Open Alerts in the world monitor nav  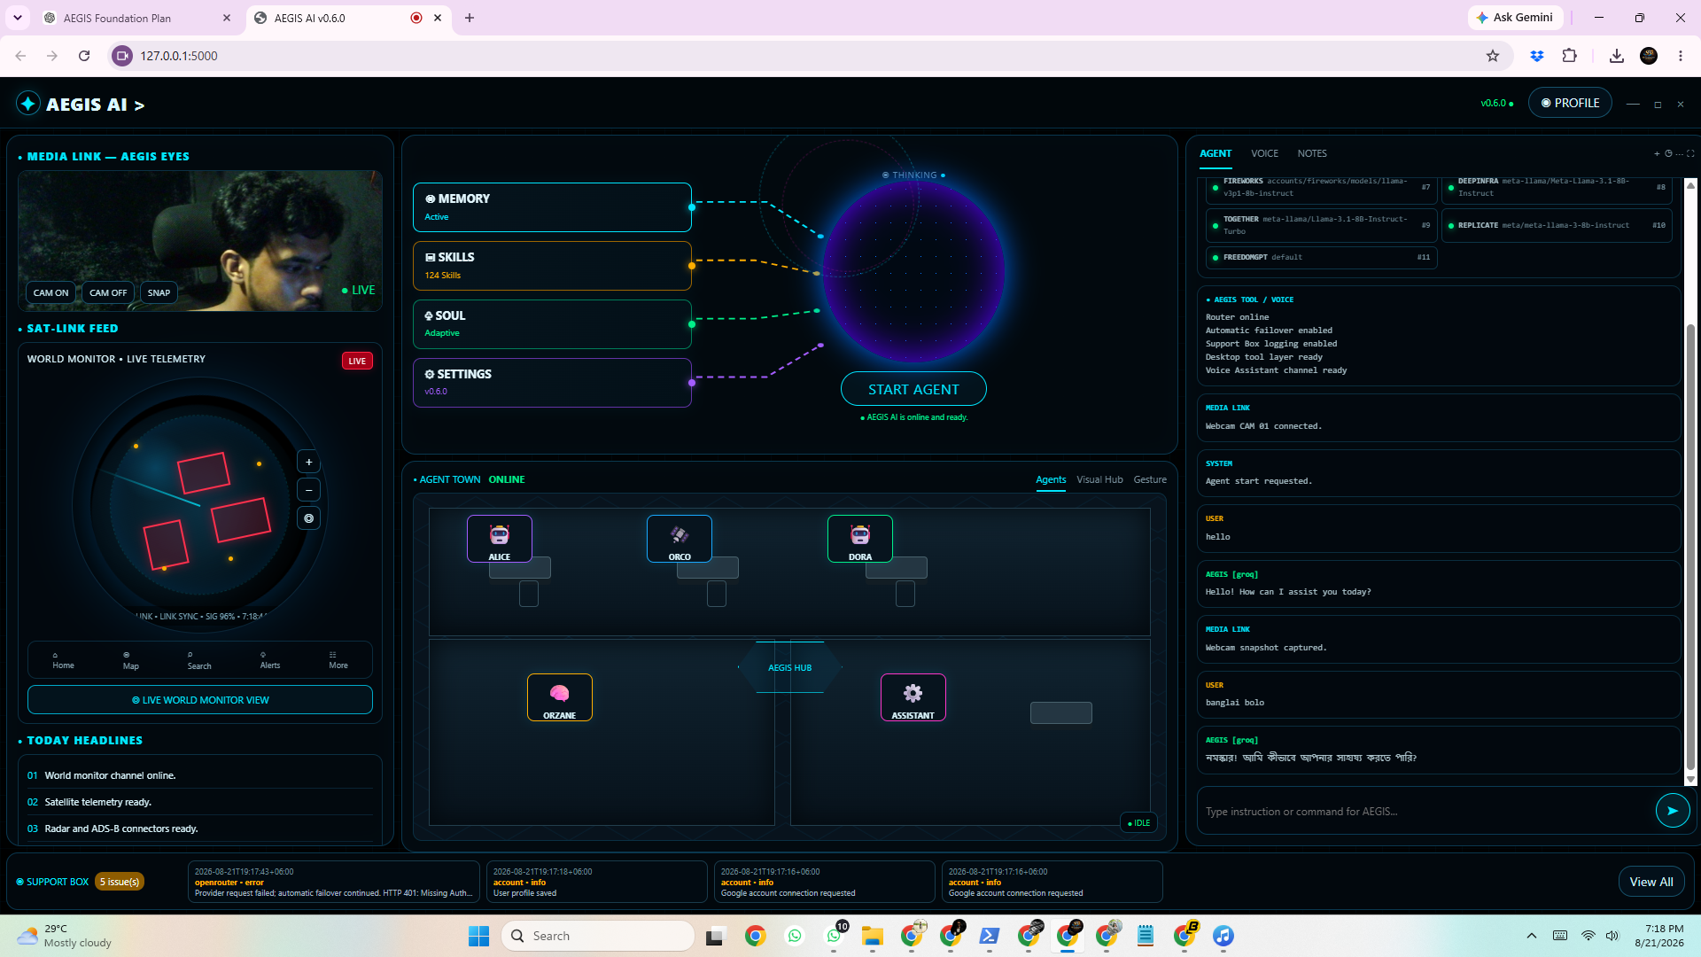tap(269, 660)
